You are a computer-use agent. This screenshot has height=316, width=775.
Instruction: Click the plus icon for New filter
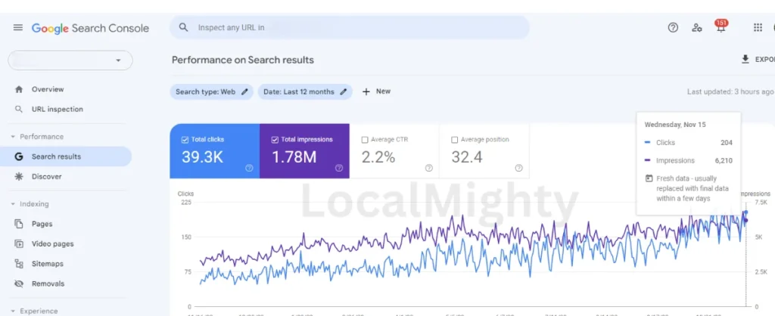click(x=366, y=91)
